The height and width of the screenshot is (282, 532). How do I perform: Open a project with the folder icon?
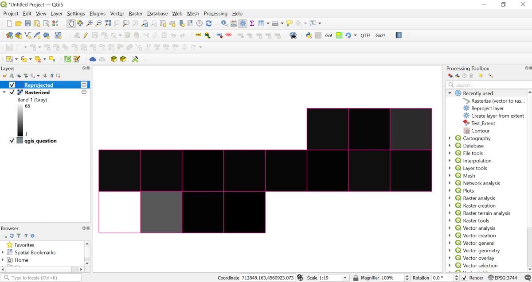(x=18, y=23)
